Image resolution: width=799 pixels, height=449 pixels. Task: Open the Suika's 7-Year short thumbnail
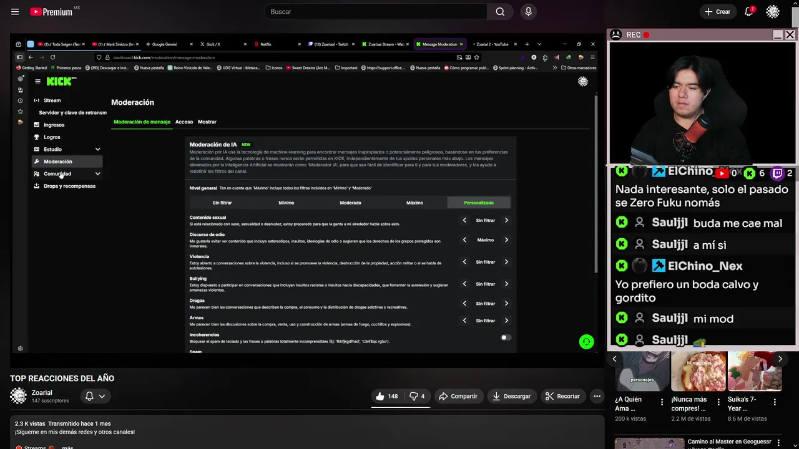755,371
